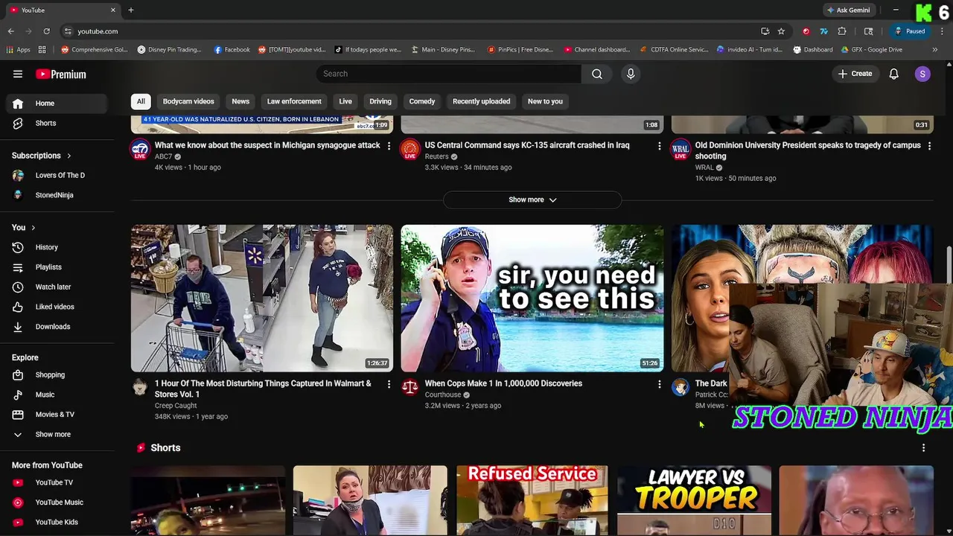Open the Shorts shelf options menu
The image size is (953, 536).
pyautogui.click(x=923, y=447)
